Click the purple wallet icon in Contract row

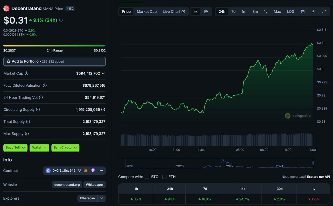pos(93,171)
